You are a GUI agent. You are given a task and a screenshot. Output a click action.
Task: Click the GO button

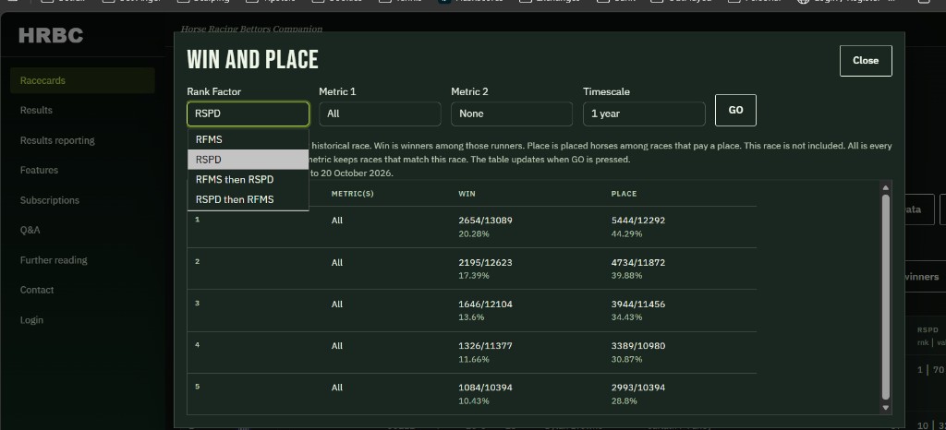[x=735, y=110]
